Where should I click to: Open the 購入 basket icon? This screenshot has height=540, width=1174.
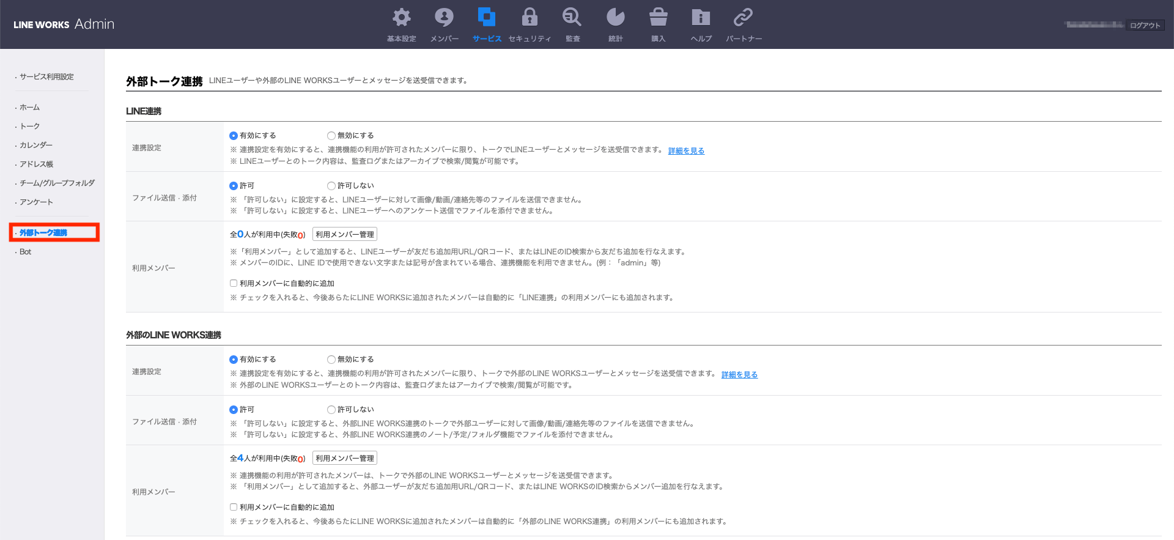(658, 18)
